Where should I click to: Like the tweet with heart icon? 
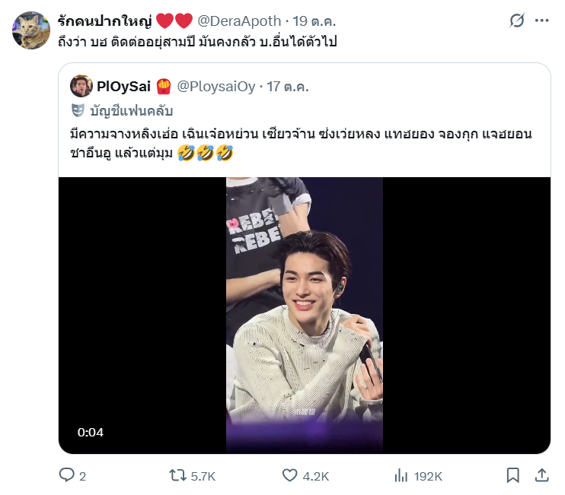pos(289,475)
